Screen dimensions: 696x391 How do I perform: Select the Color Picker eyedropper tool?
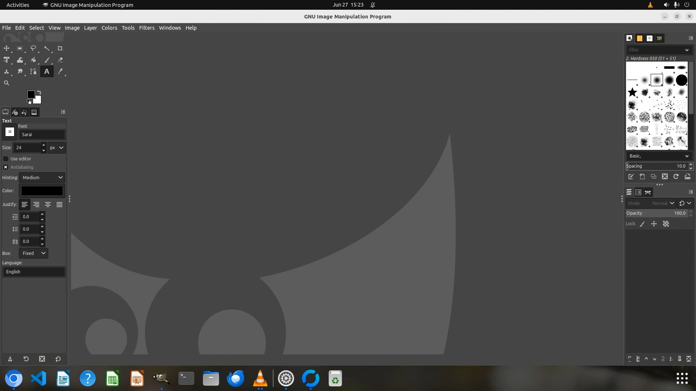click(x=60, y=72)
